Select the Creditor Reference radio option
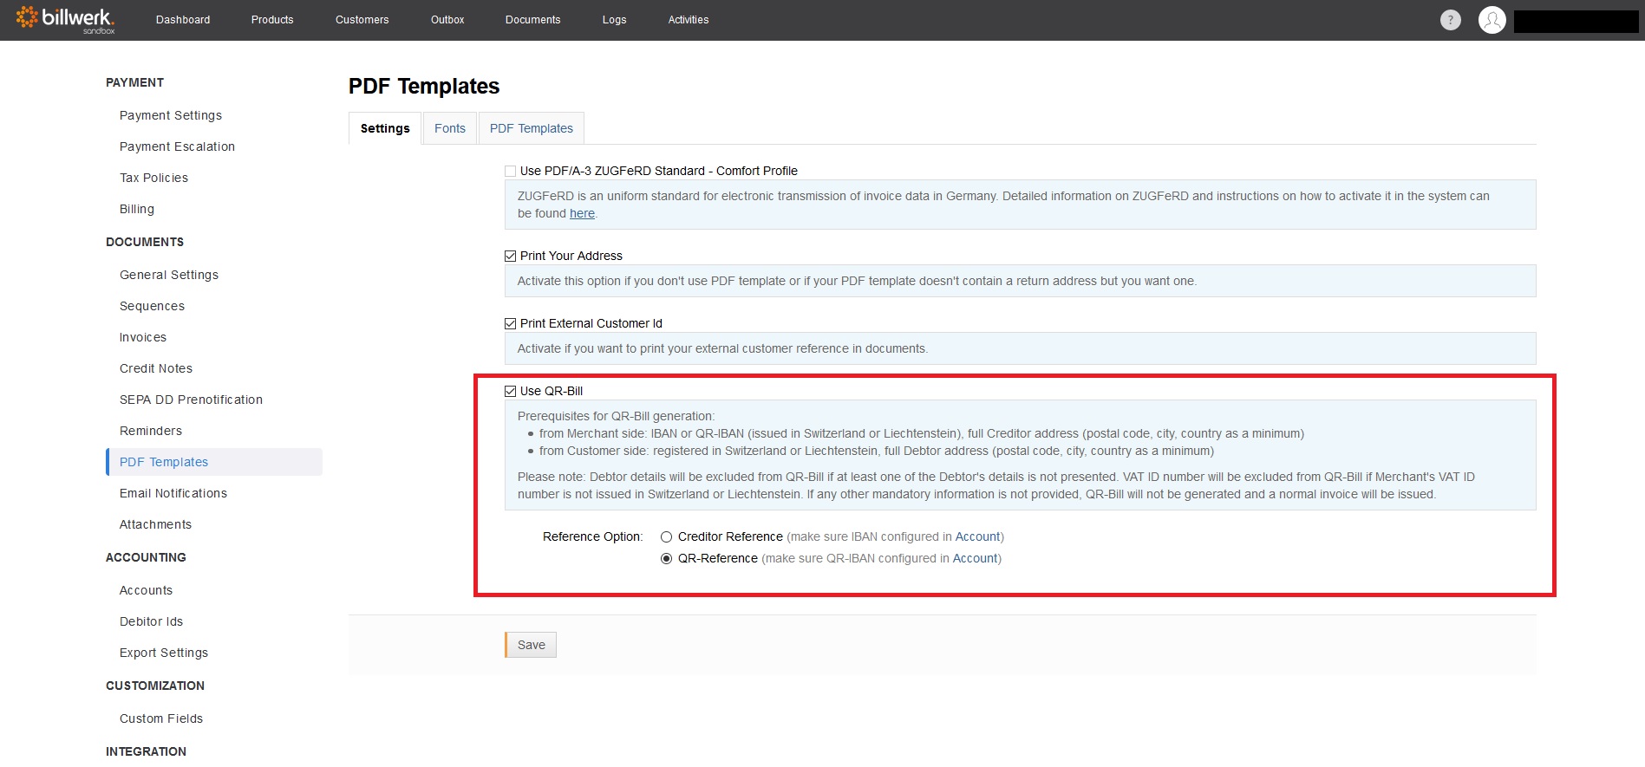Viewport: 1645px width, 767px height. coord(667,537)
